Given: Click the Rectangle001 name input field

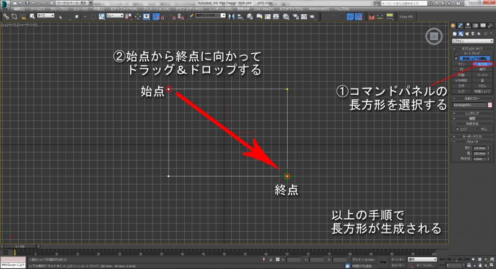Looking at the screenshot, I should 469,105.
